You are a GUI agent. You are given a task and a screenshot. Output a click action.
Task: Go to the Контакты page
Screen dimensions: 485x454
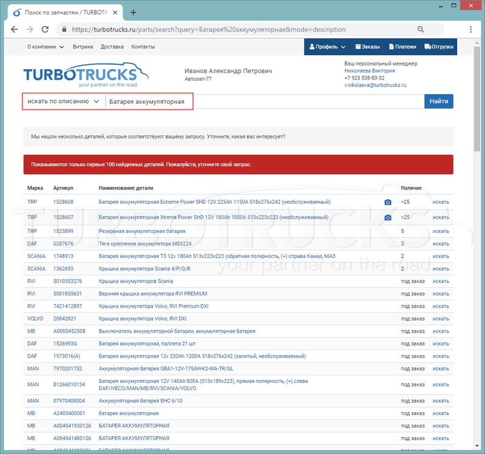click(143, 47)
